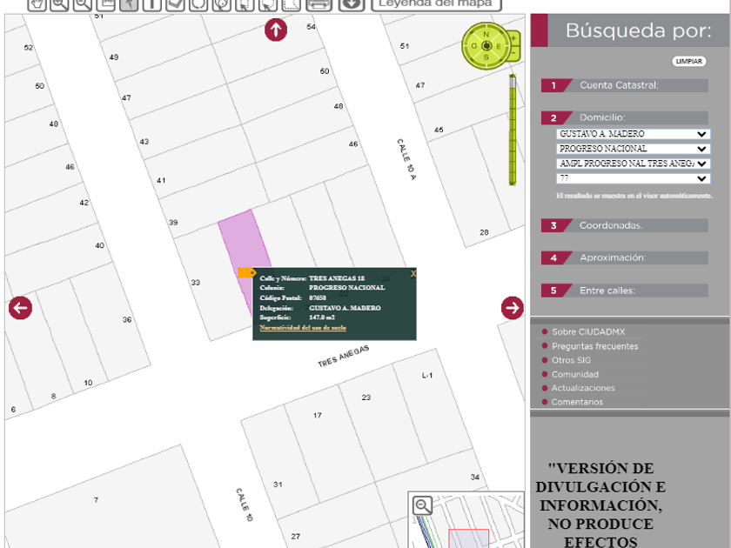Click the vertical zoom level slider

513,130
